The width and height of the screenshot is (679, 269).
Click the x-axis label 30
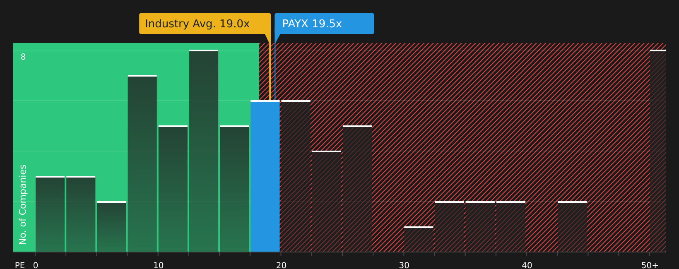(404, 265)
